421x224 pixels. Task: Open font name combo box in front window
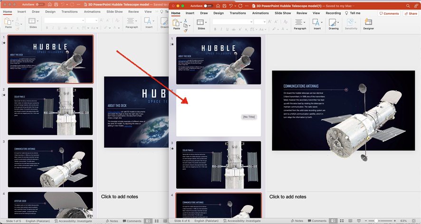232,22
